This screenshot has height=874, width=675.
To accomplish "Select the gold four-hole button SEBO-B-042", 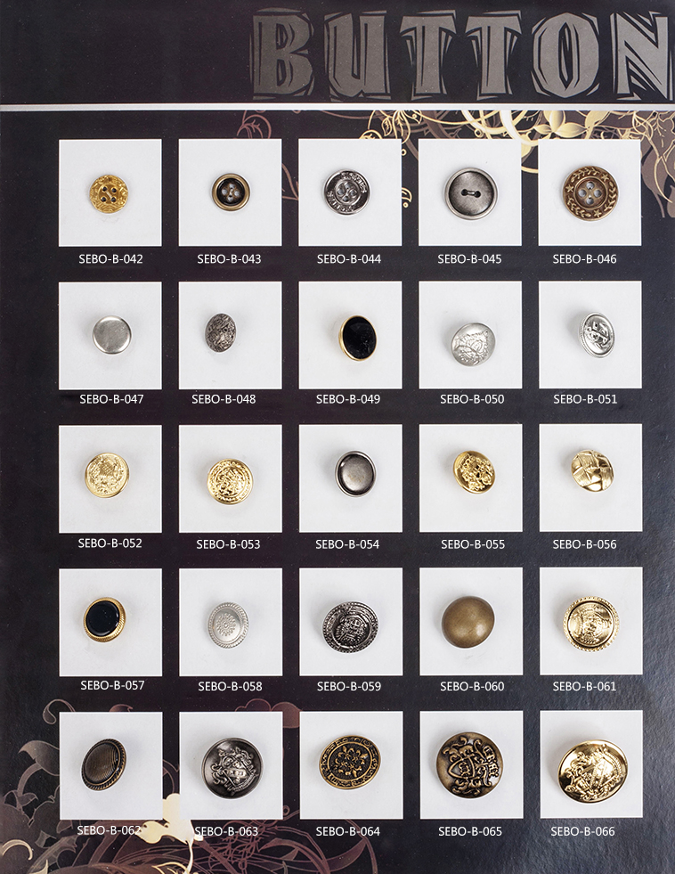I will click(x=110, y=194).
